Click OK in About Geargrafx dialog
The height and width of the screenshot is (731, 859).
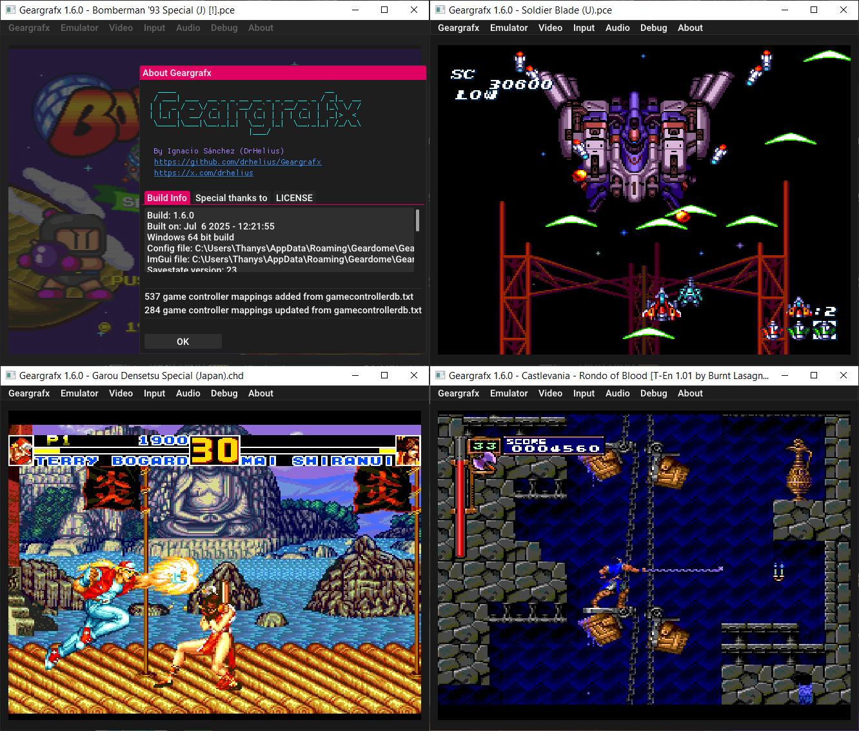click(183, 342)
